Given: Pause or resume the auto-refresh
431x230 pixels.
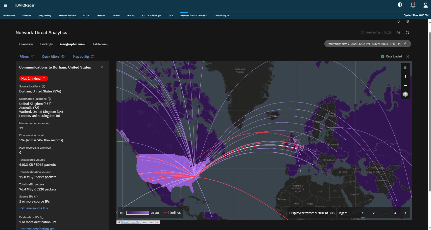Looking at the screenshot, I should pyautogui.click(x=398, y=32).
